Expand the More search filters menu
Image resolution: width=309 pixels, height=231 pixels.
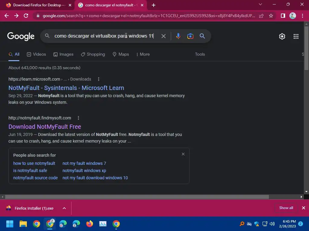143,54
